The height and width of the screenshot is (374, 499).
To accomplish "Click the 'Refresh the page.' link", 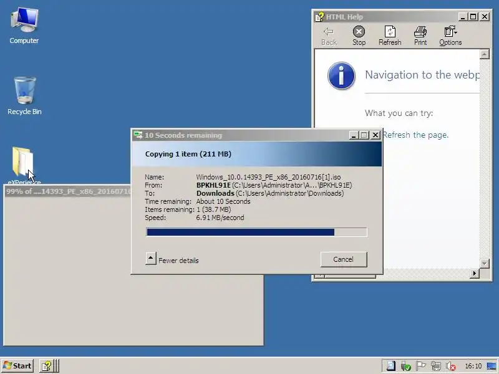I will (415, 135).
